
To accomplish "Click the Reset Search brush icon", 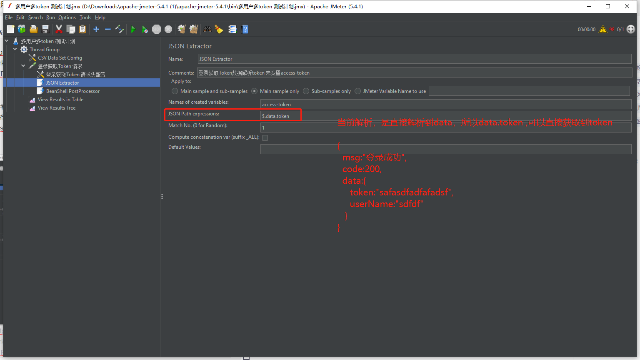I will point(219,29).
